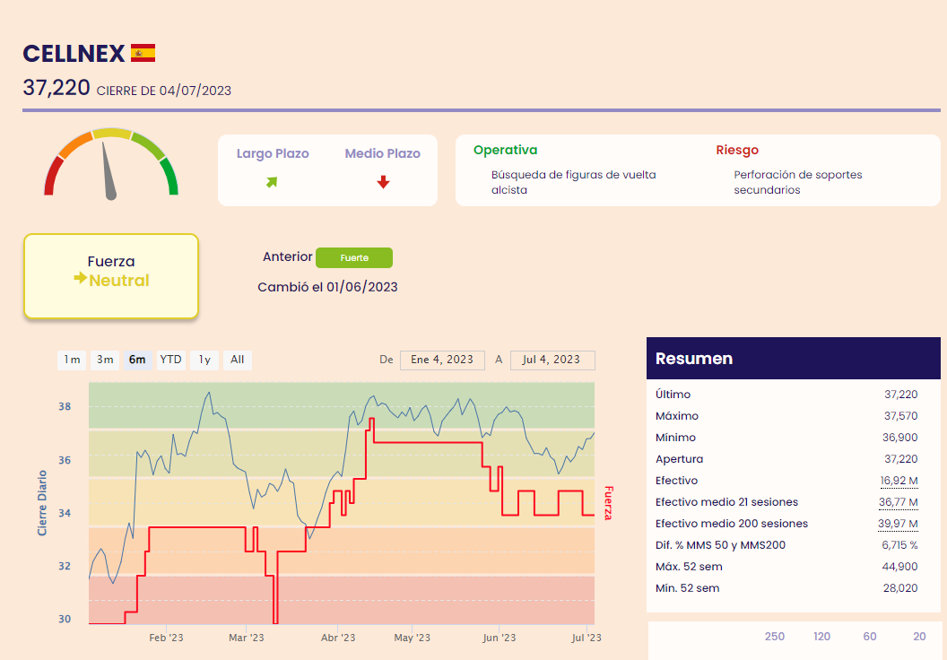Click the red down arrow under Medio Plazo

(x=383, y=182)
